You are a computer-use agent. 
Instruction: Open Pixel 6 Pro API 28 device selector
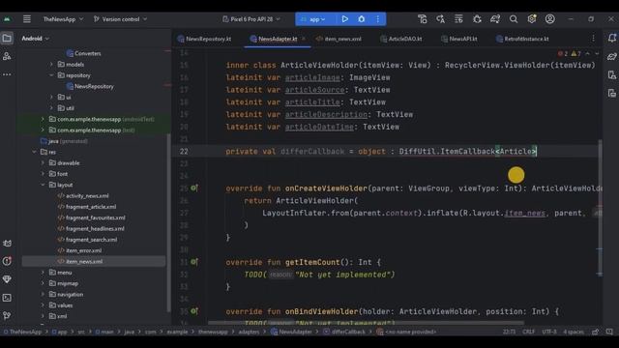pyautogui.click(x=251, y=19)
